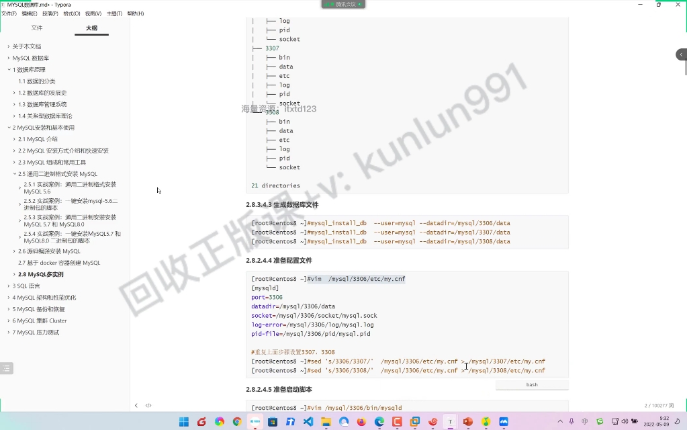Open Tencent Meeting taskbar icon
Image resolution: width=687 pixels, height=430 pixels.
(504, 422)
